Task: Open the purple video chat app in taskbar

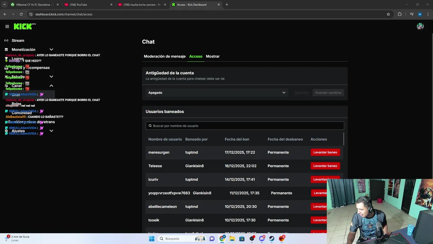Action: tap(212, 239)
